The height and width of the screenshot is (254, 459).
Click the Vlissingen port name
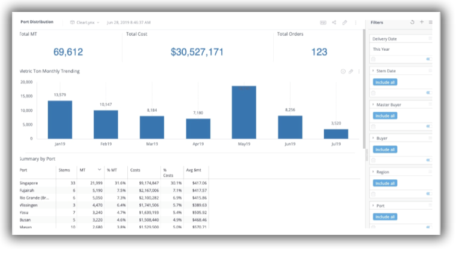pyautogui.click(x=29, y=205)
